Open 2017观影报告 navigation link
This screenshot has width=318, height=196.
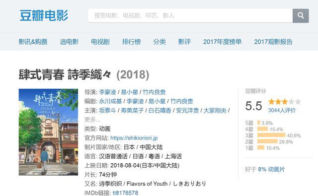click(x=273, y=42)
